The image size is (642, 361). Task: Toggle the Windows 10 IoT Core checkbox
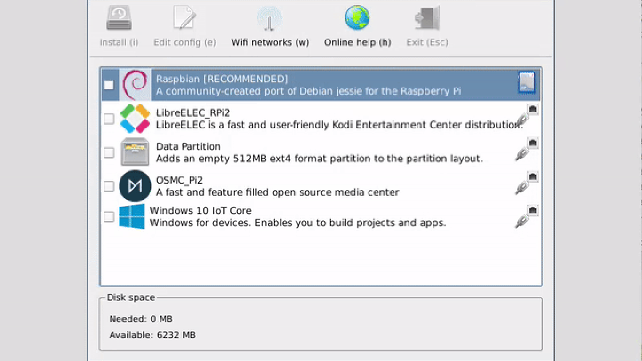(x=109, y=217)
